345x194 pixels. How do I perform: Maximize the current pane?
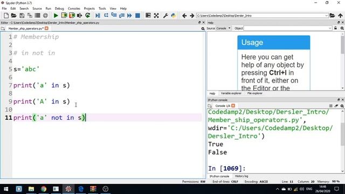(x=148, y=16)
